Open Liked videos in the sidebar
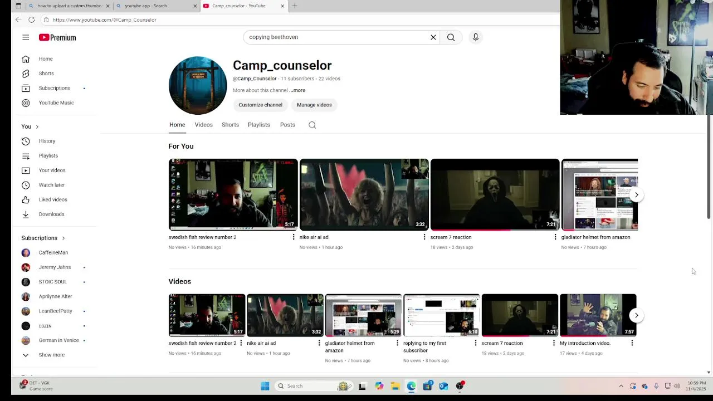Screen dimensions: 713x401 pos(53,199)
